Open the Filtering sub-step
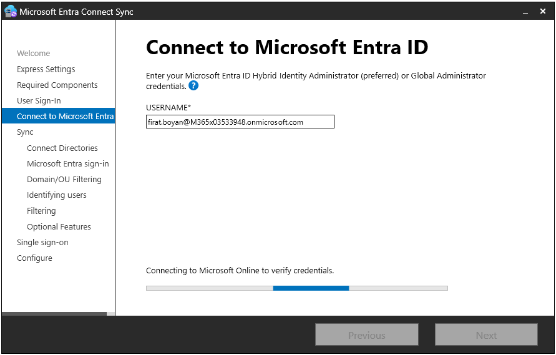 41,210
